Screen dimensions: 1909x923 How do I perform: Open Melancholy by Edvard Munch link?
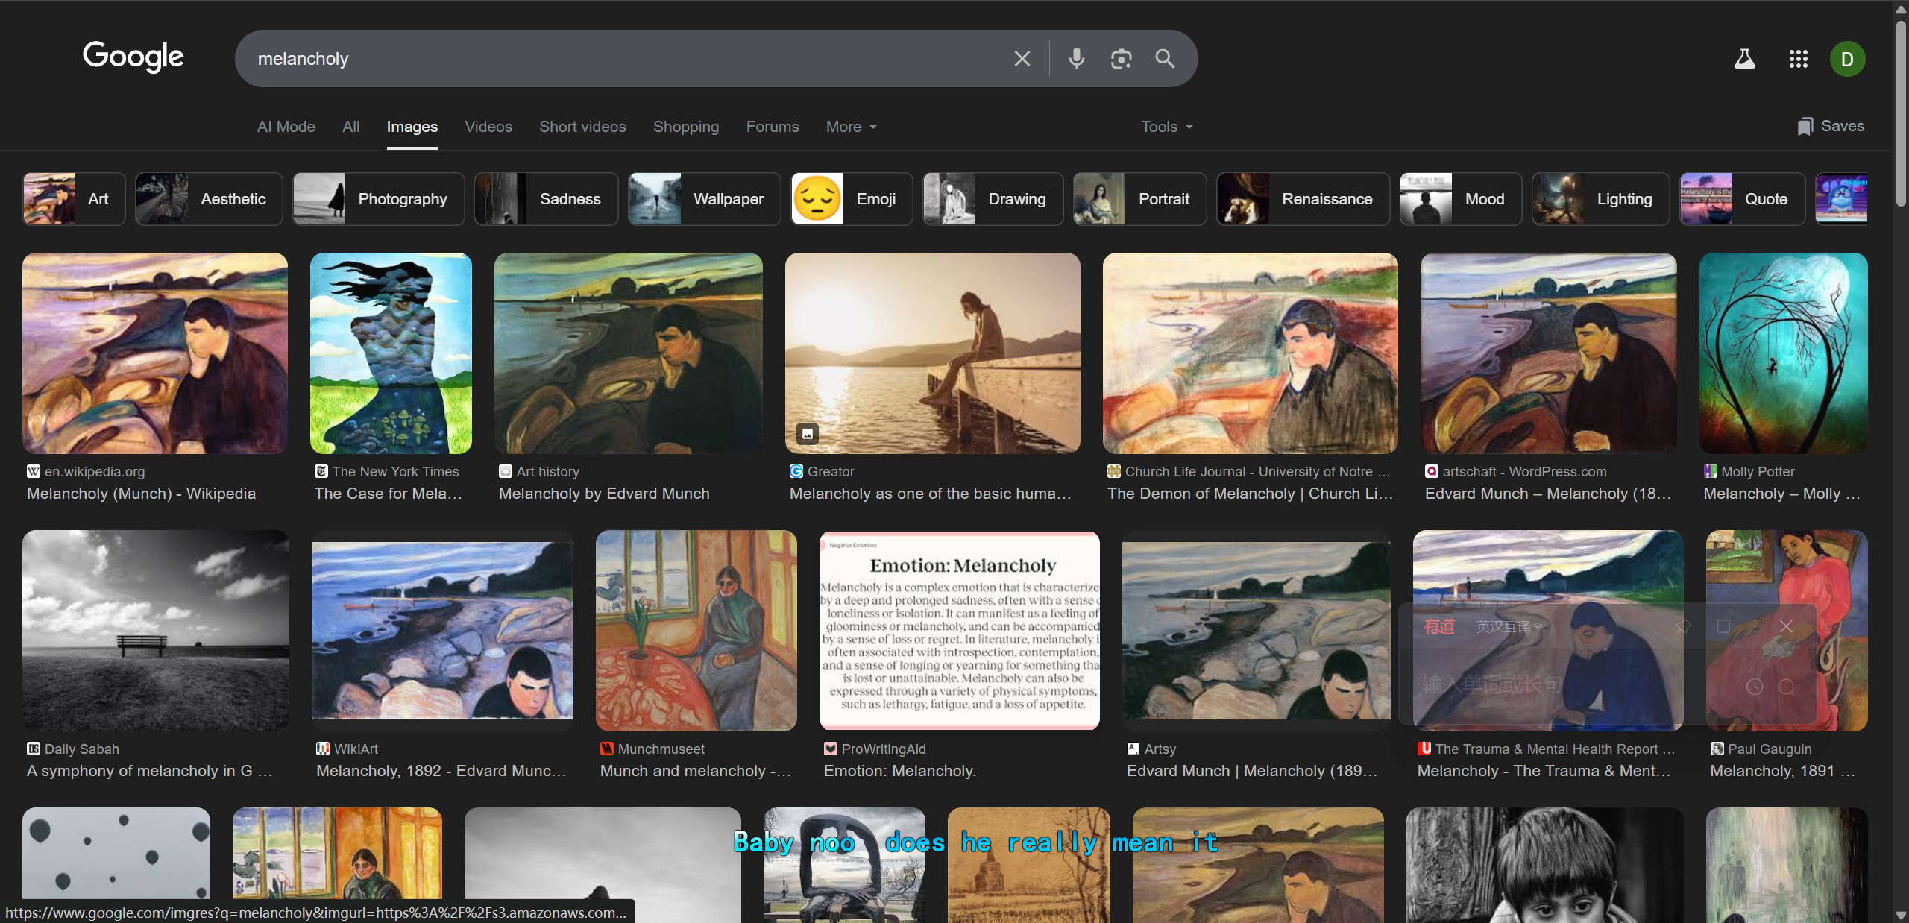pyautogui.click(x=604, y=494)
